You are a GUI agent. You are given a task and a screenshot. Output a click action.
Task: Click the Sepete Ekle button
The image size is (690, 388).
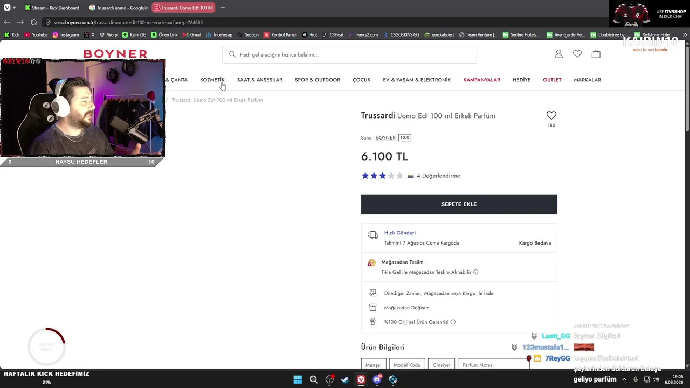pos(459,204)
